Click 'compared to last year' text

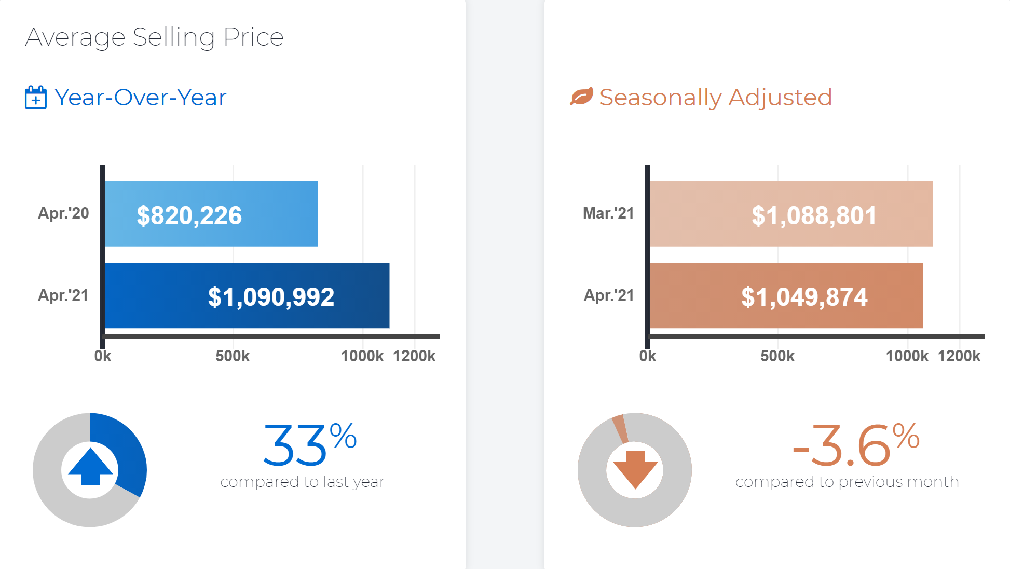(x=302, y=482)
